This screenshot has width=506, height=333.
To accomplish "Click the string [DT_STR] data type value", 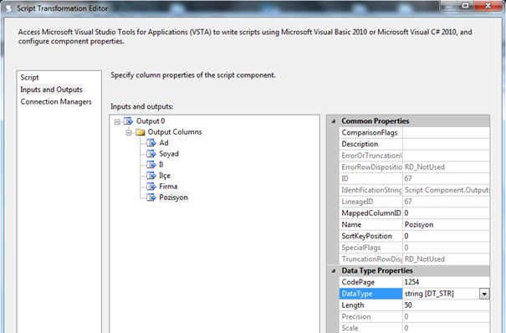I will pyautogui.click(x=429, y=294).
